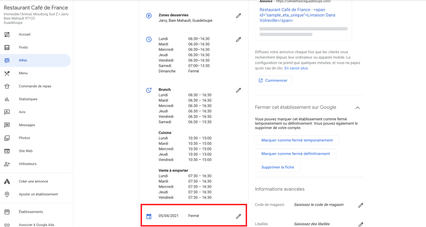Click the Statistiques bar chart icon
This screenshot has width=426, height=227.
pyautogui.click(x=7, y=99)
